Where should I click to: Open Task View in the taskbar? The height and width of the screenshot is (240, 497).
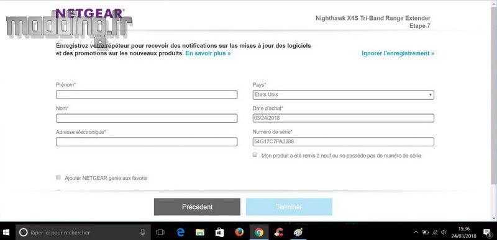[x=160, y=233]
